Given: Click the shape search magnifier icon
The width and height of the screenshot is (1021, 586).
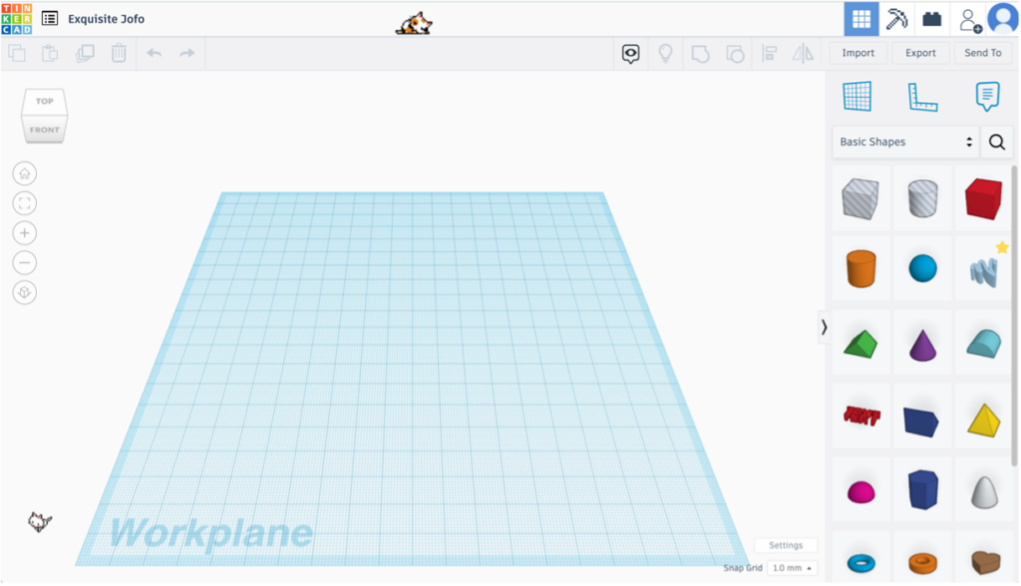Looking at the screenshot, I should [997, 142].
